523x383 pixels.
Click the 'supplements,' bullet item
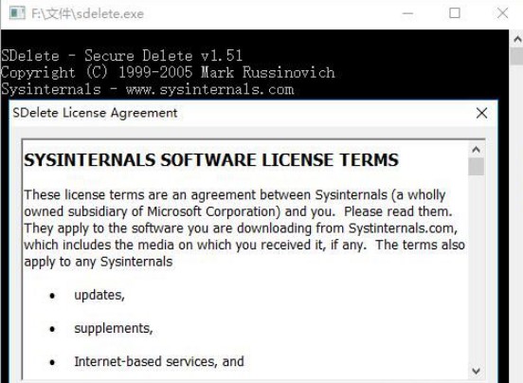114,328
